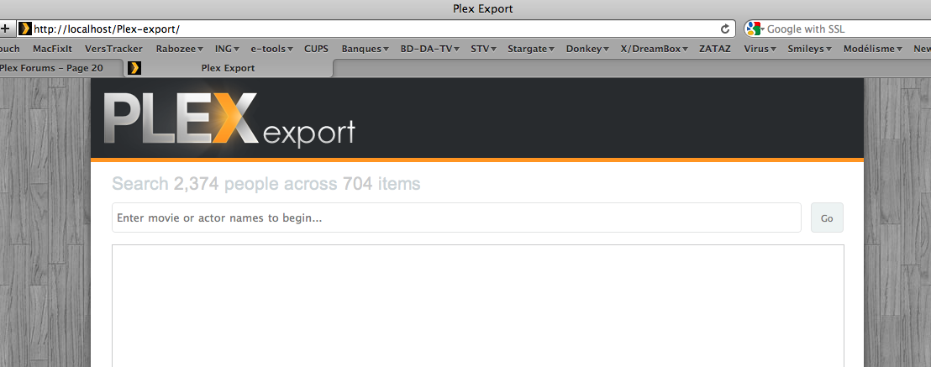The image size is (931, 367).
Task: Click the Plex Export tab's favicon
Action: click(x=134, y=68)
